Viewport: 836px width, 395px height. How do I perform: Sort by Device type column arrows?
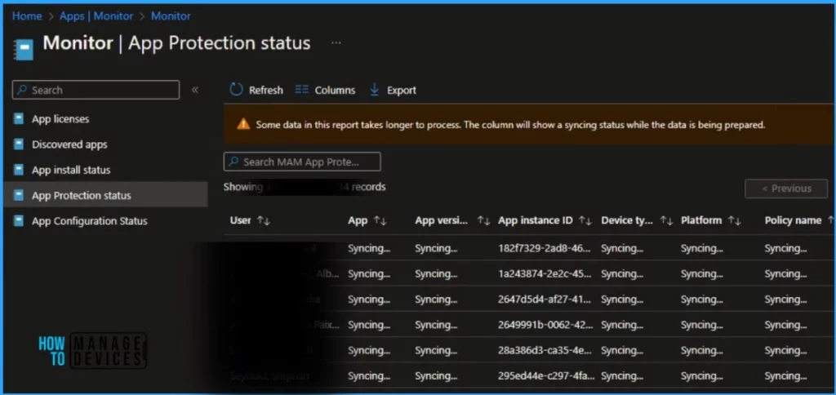[666, 220]
